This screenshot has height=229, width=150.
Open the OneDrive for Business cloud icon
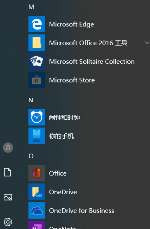point(37,210)
